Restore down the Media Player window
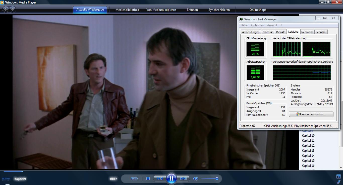 tap(328, 2)
